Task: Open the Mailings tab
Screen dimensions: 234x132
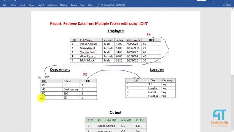Action: [64, 5]
